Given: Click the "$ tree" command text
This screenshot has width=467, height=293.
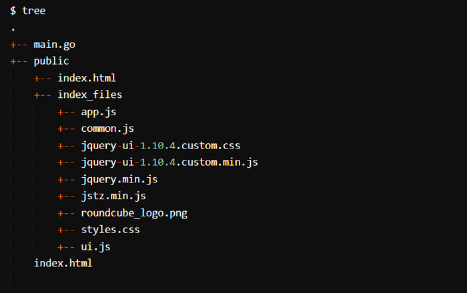Looking at the screenshot, I should click(x=28, y=11).
